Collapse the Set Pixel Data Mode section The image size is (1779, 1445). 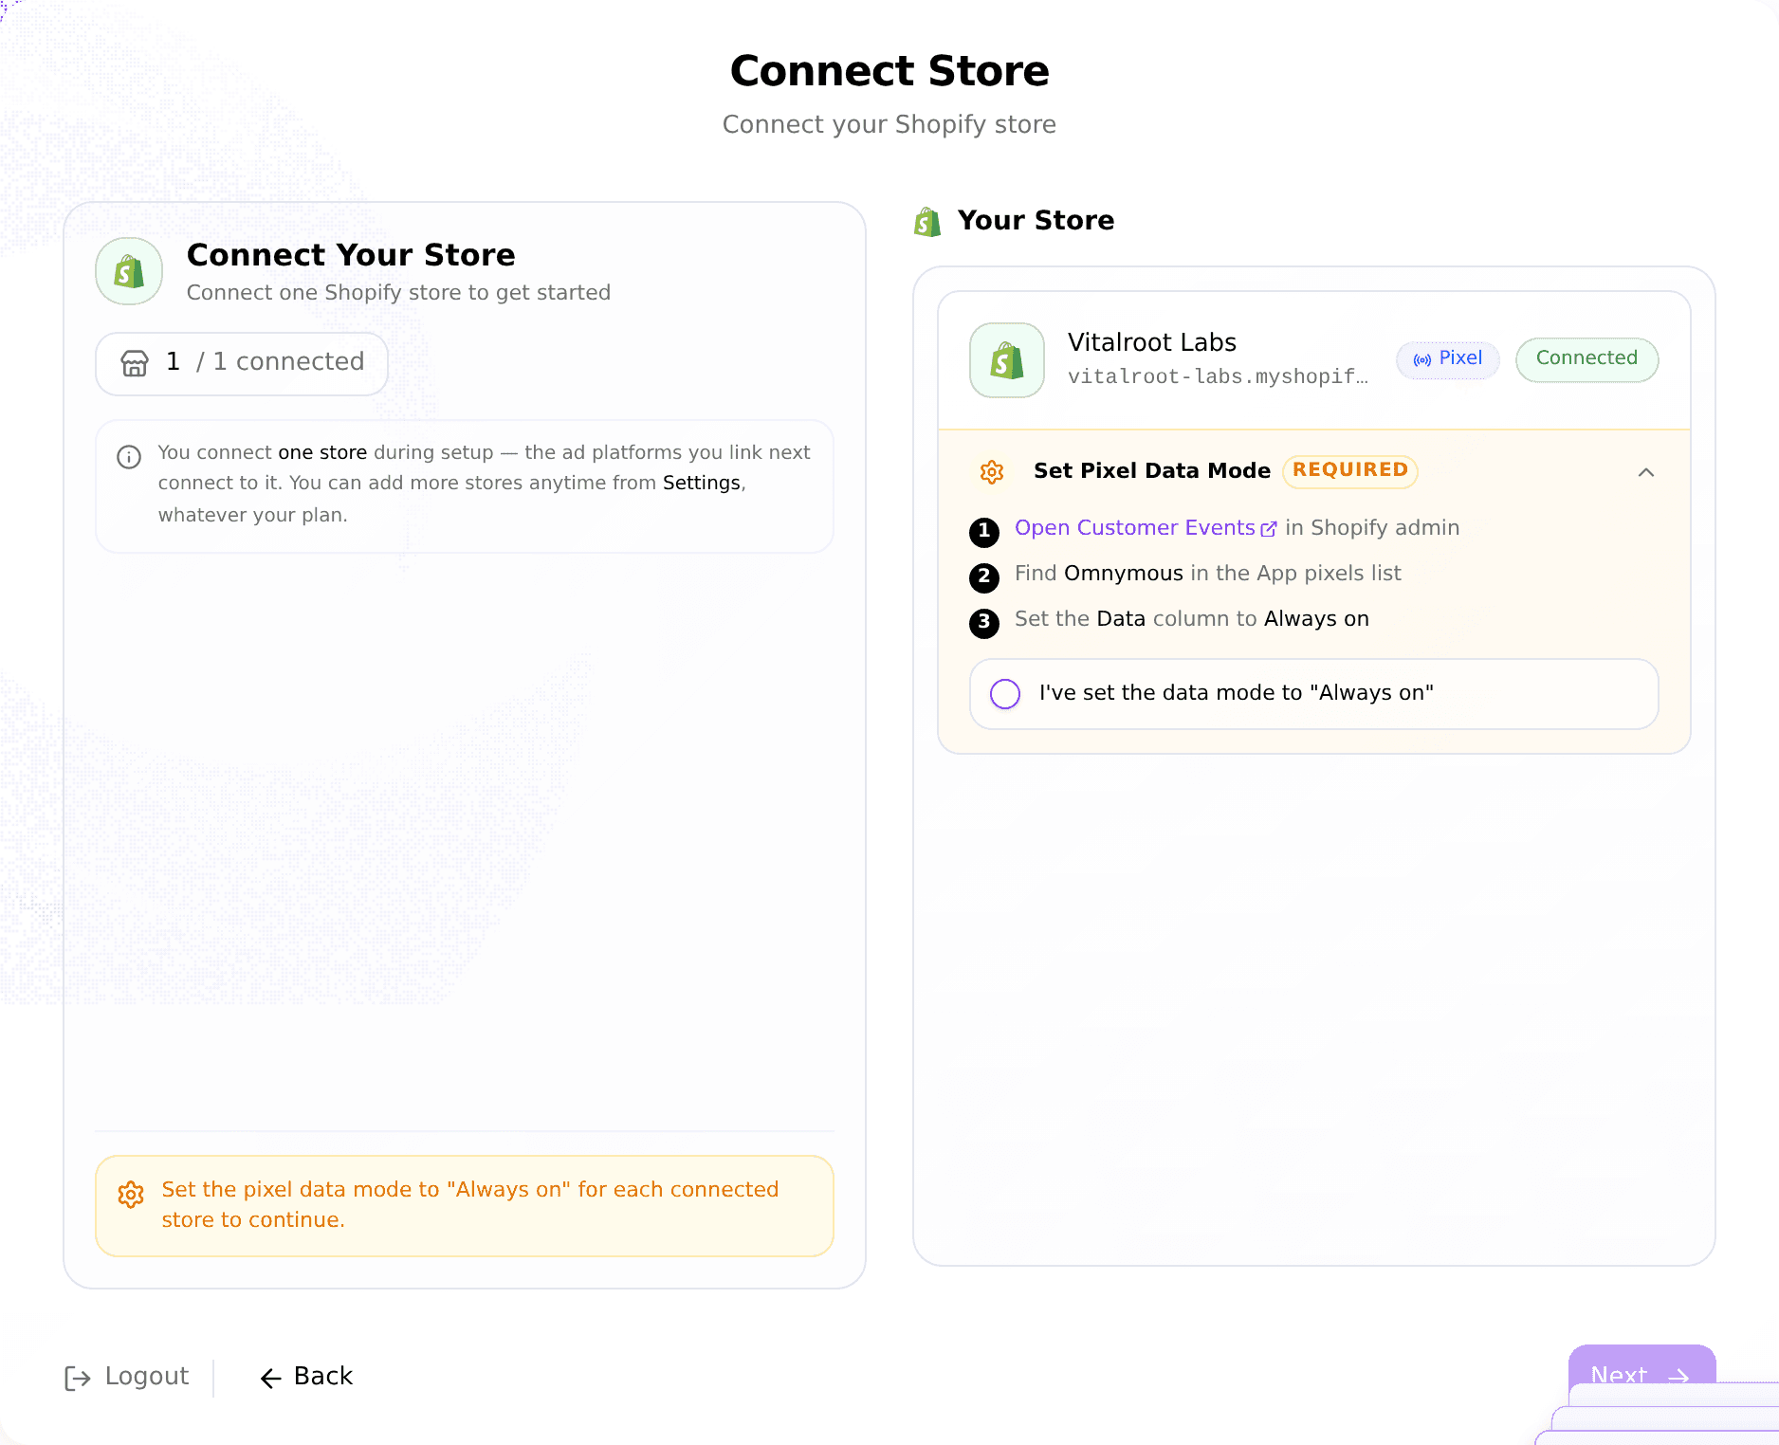click(x=1646, y=472)
